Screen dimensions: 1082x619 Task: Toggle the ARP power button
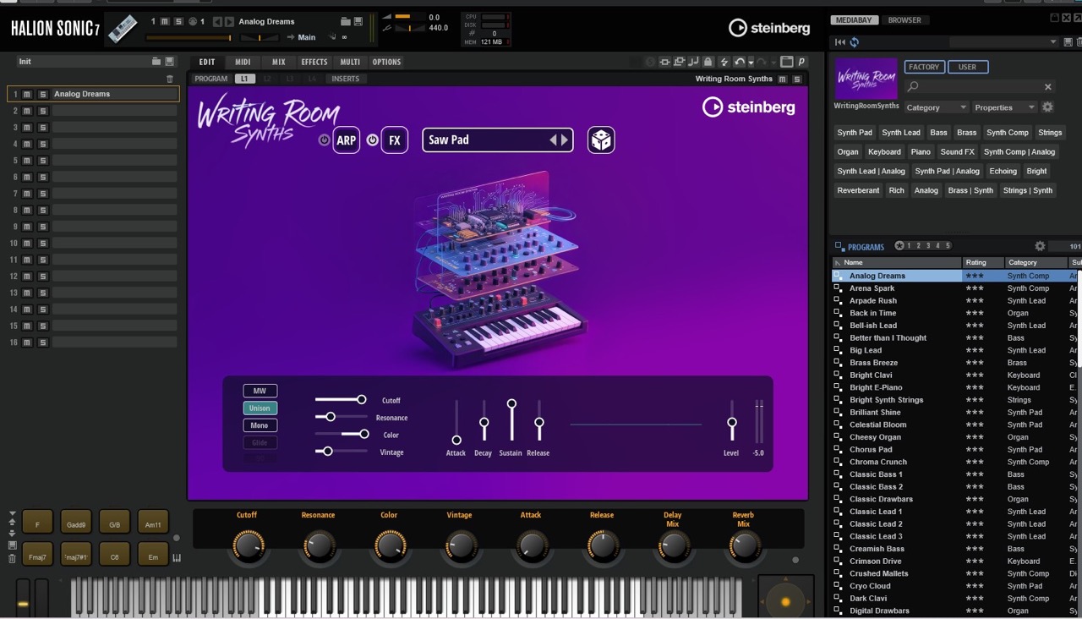click(324, 140)
